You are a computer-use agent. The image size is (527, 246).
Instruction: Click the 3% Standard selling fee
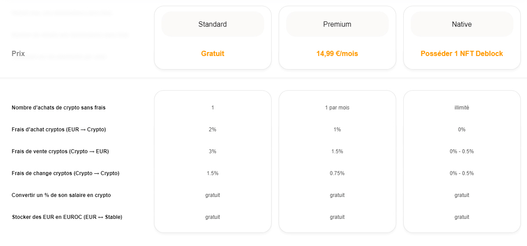click(212, 151)
